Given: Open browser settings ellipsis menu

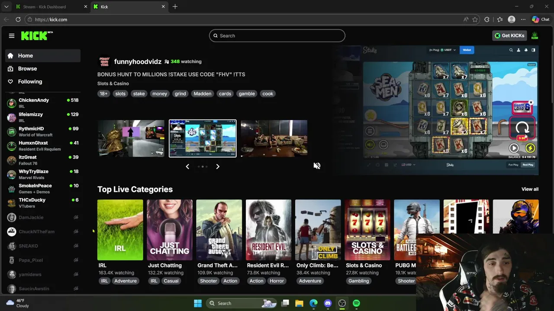Looking at the screenshot, I should click(x=523, y=19).
